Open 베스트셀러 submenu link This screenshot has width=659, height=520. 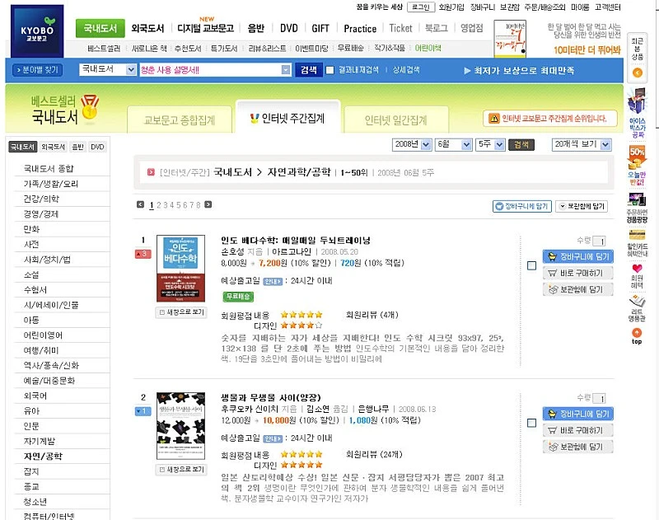(x=104, y=49)
